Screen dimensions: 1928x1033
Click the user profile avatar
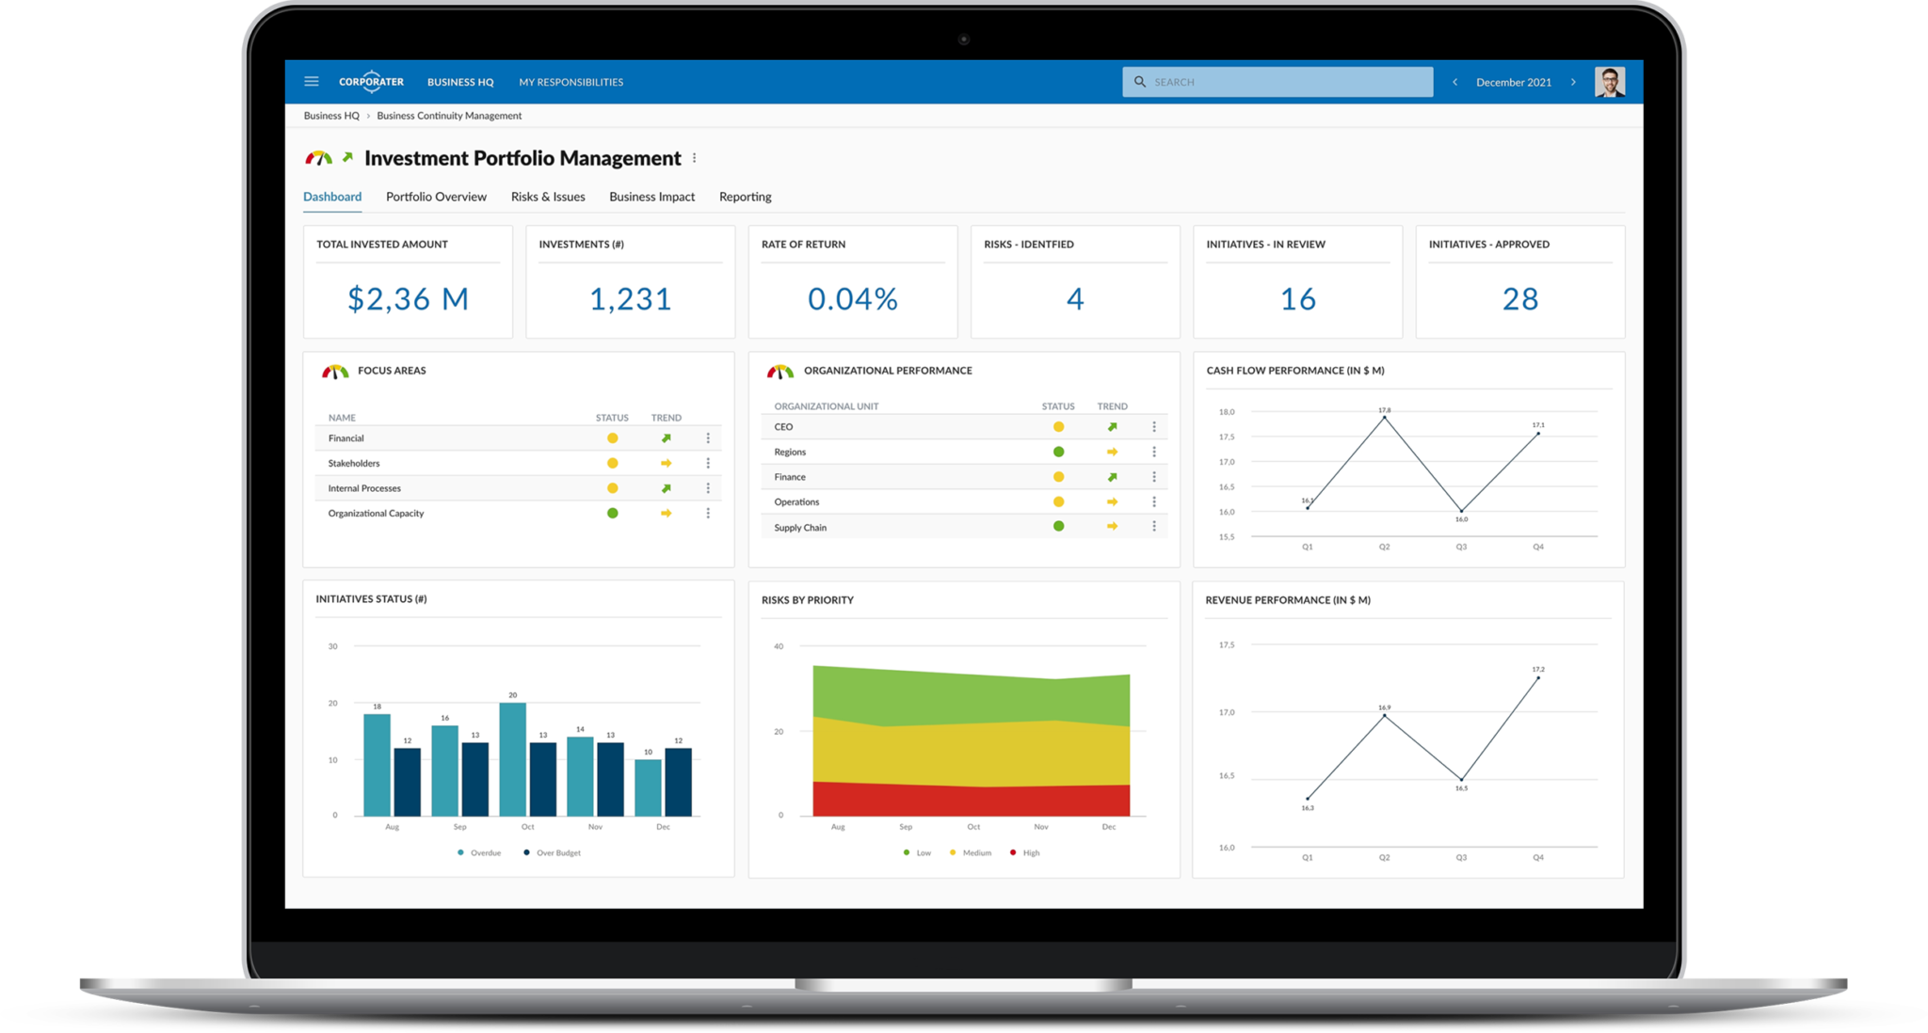1609,82
